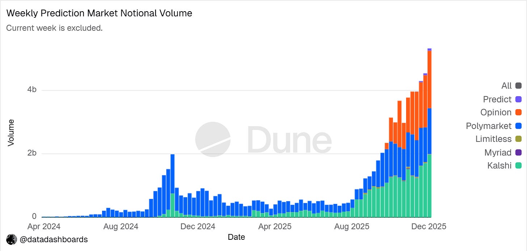The image size is (527, 251).
Task: Toggle the Kalshi legend swatch
Action: click(518, 166)
